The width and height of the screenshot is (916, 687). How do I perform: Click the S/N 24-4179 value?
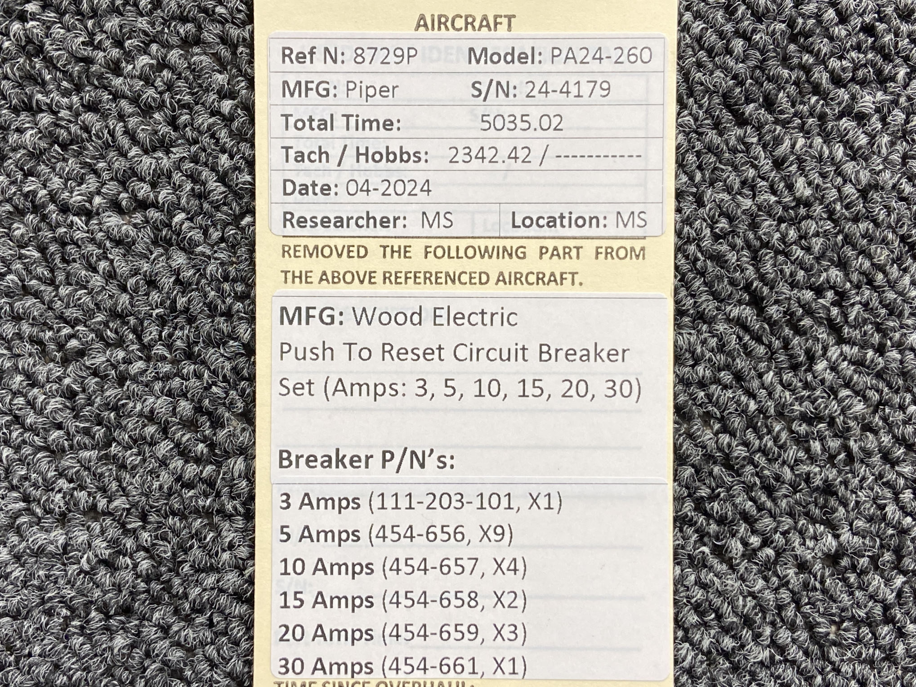[x=567, y=90]
